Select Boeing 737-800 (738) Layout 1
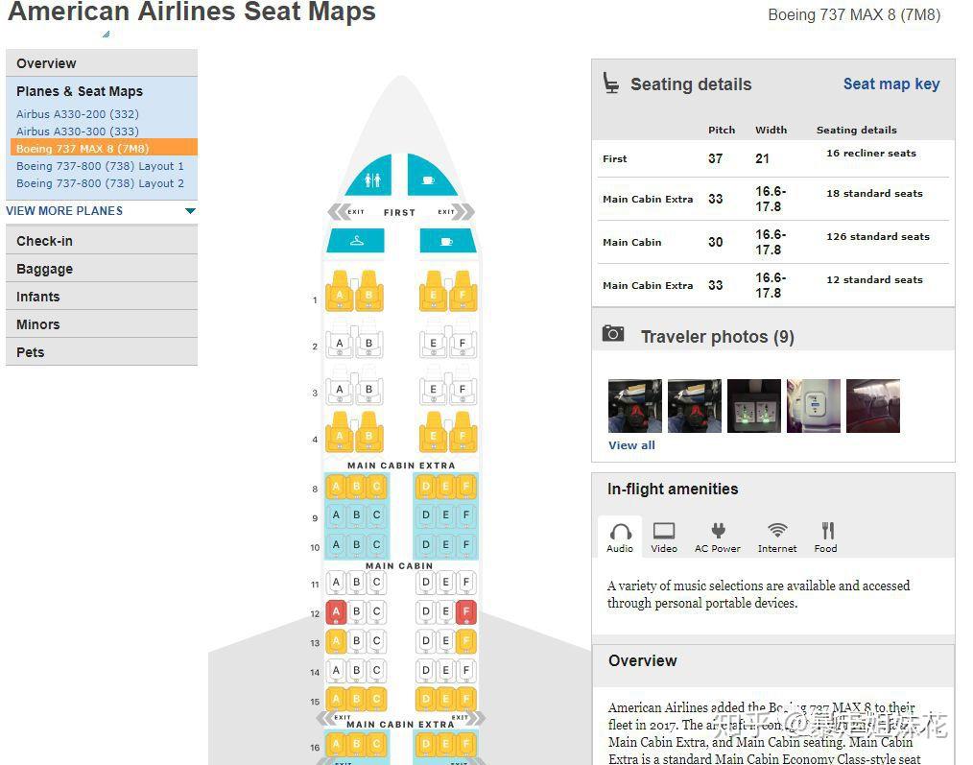Screen dimensions: 973x765 tap(100, 166)
